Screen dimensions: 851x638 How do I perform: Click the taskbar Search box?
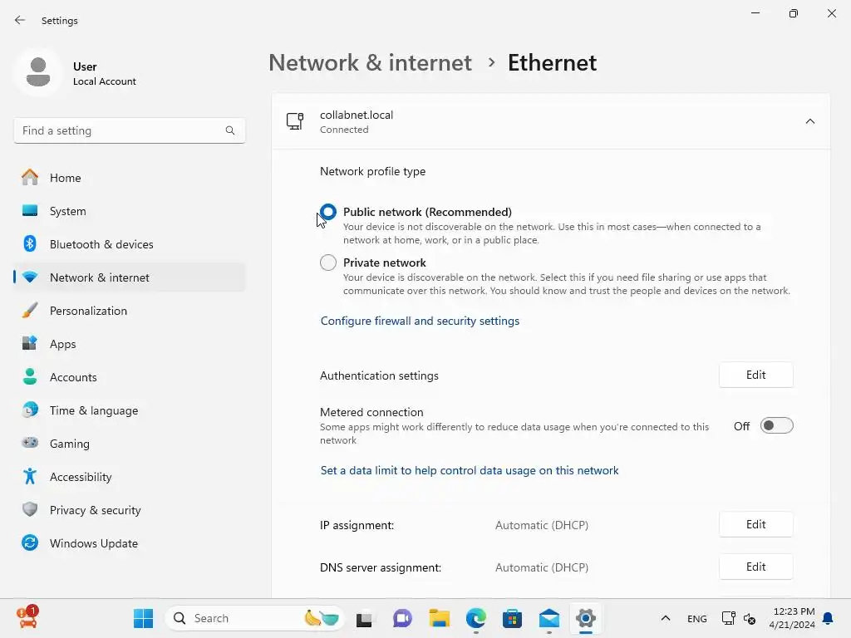pos(254,618)
